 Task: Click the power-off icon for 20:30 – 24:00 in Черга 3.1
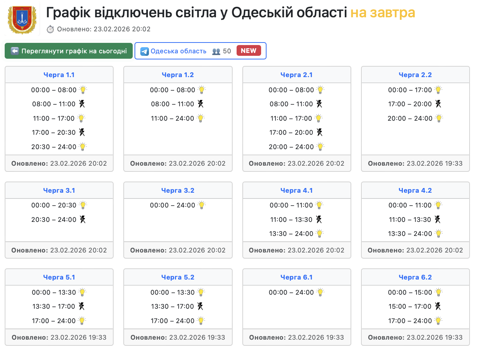click(83, 220)
